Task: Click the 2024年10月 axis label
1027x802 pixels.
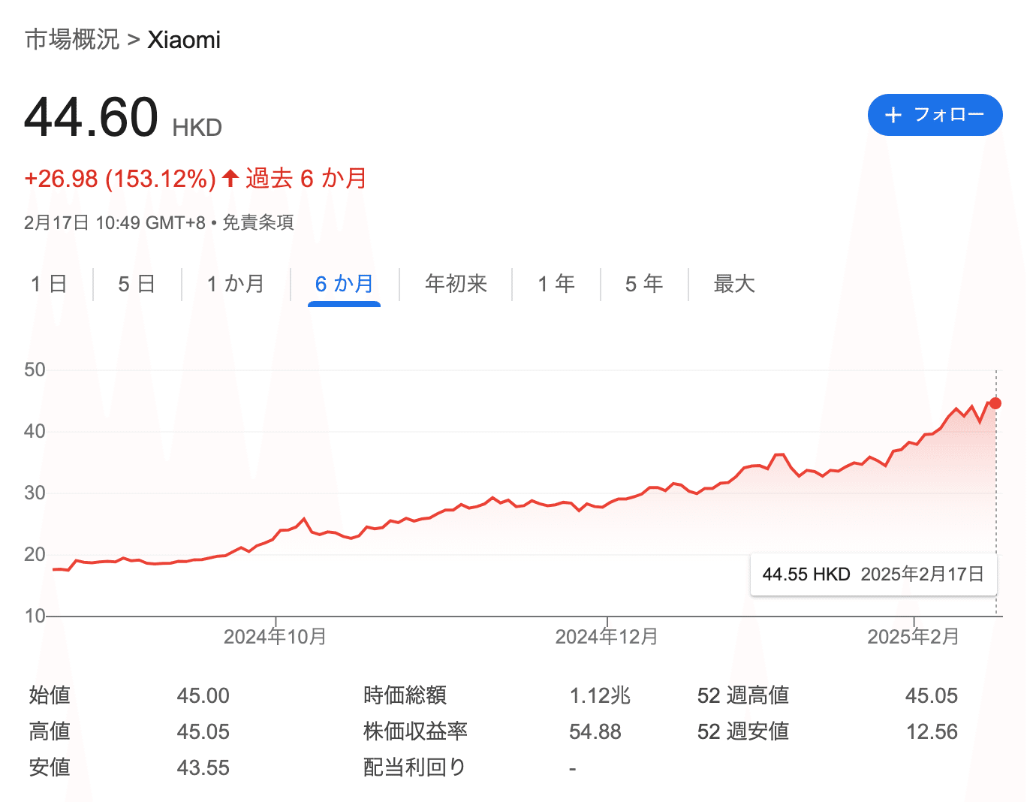Action: (275, 637)
